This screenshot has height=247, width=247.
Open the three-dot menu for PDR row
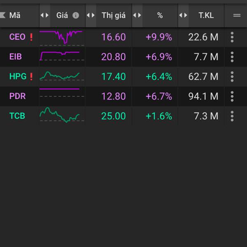pyautogui.click(x=232, y=96)
